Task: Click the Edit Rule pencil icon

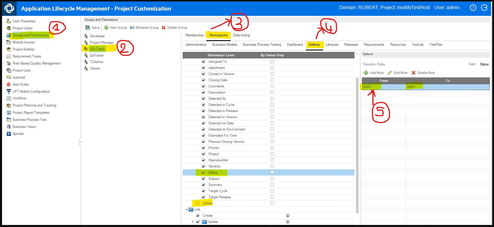Action: point(390,73)
